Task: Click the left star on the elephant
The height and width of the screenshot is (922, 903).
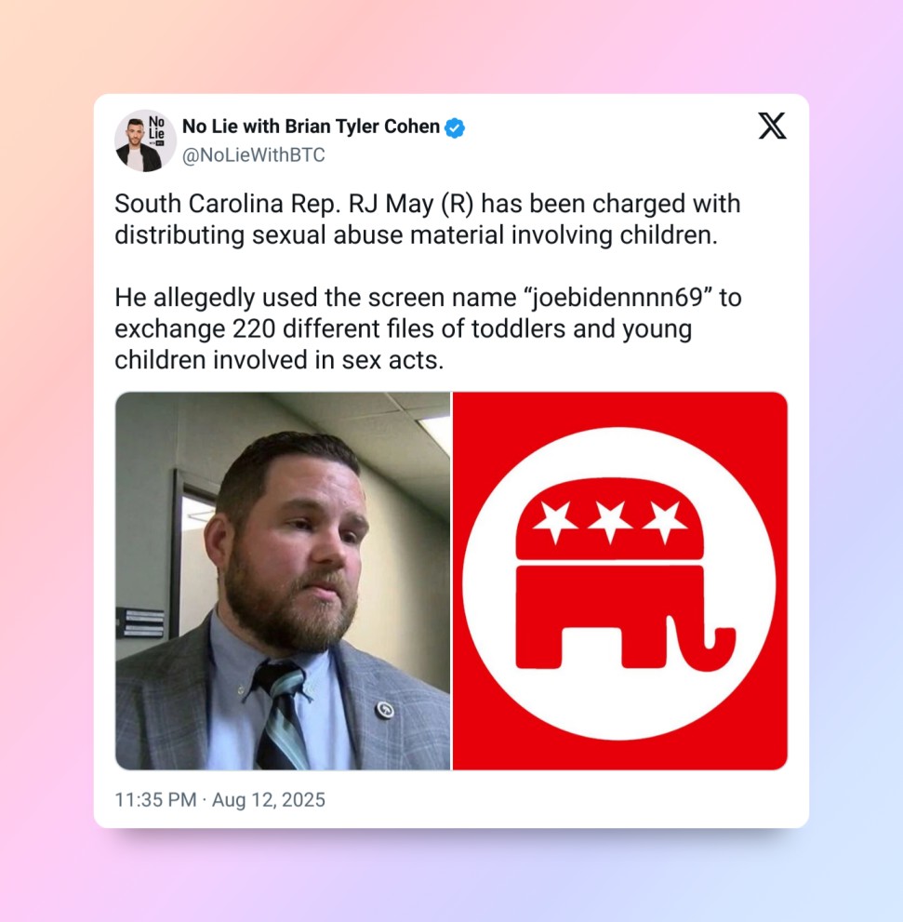Action: 560,521
